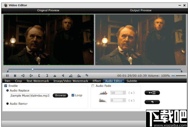This screenshot has height=127, width=188.
Task: Open the Subtitle tab
Action: click(132, 81)
